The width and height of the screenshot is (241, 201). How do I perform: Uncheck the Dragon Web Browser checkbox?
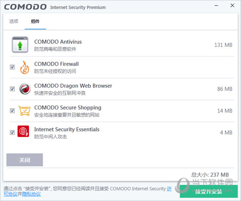click(12, 89)
